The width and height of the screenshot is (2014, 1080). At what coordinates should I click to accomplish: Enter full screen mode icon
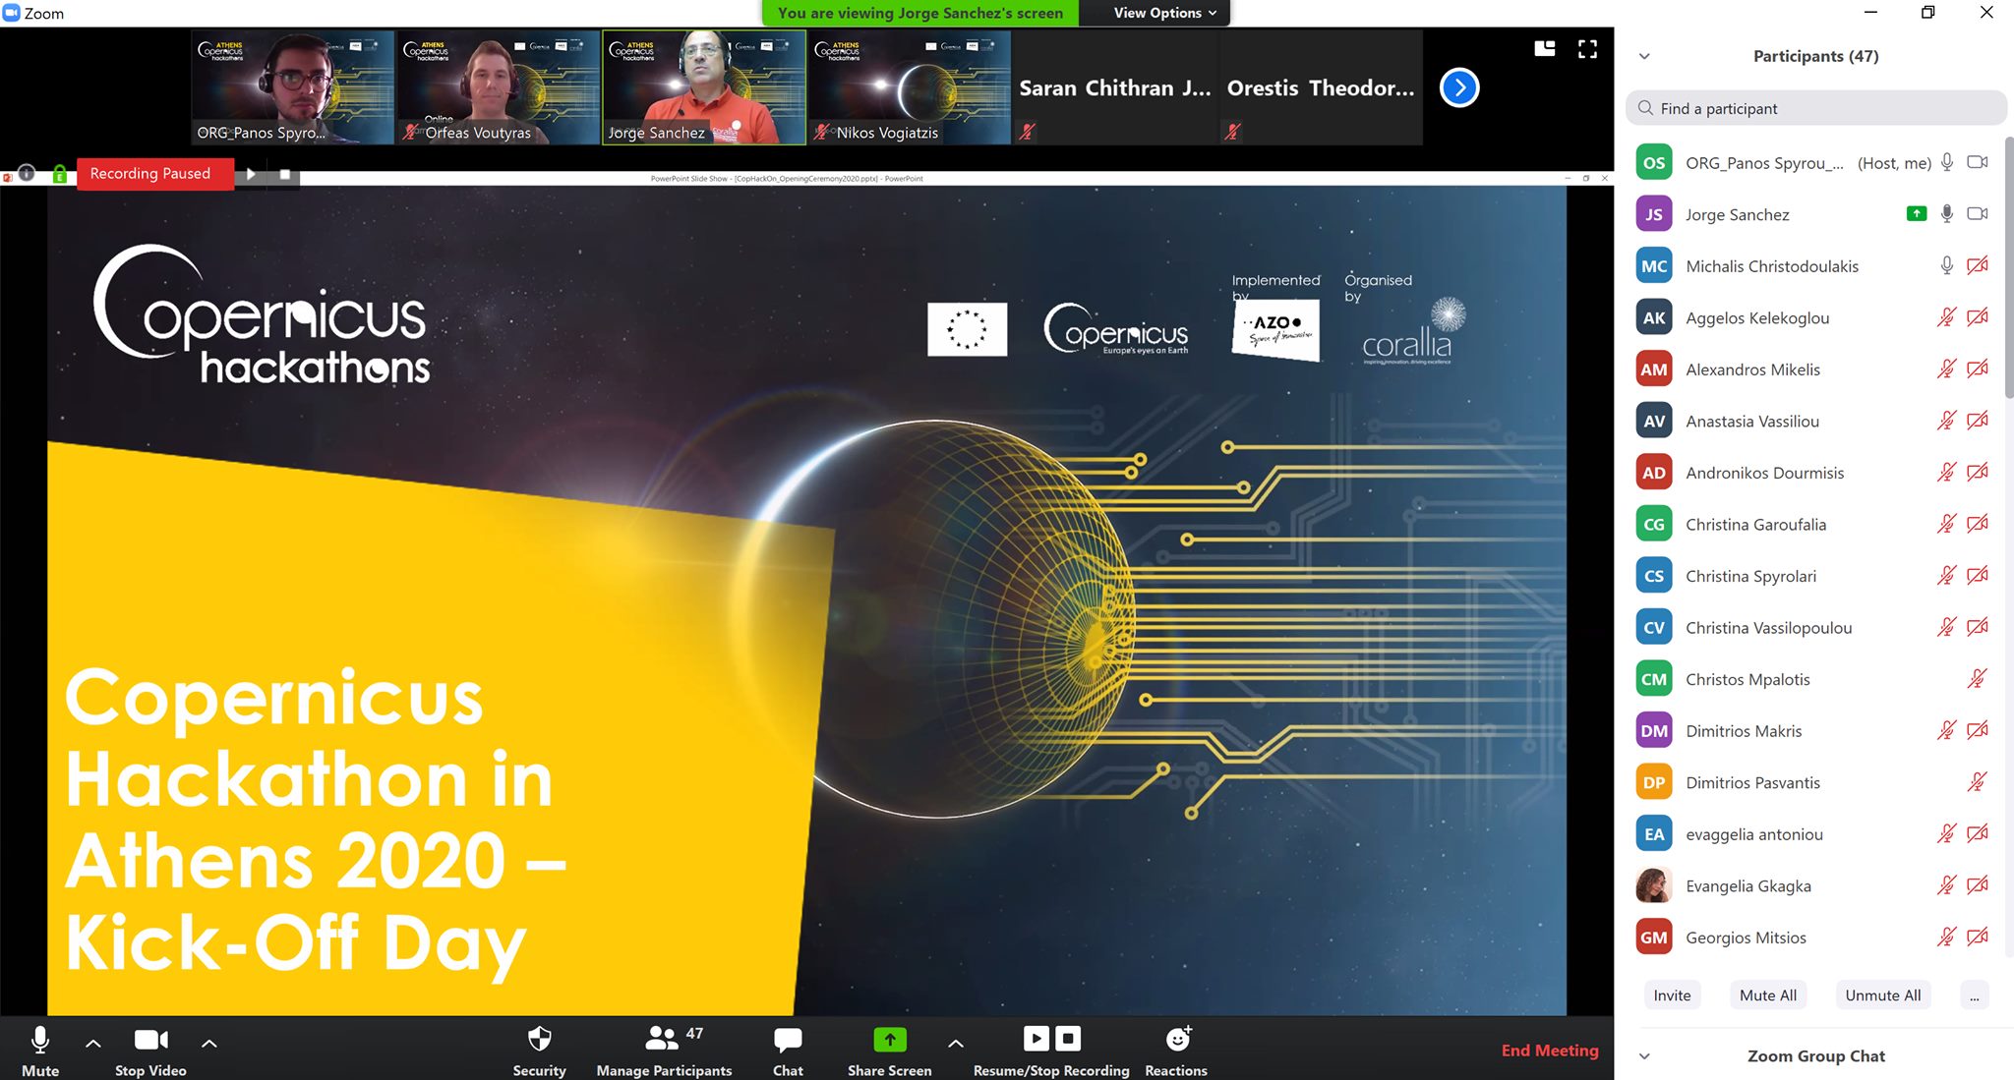1587,49
